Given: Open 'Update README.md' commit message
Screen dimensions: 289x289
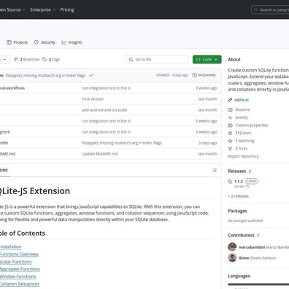Looking at the screenshot, I should tap(100, 154).
